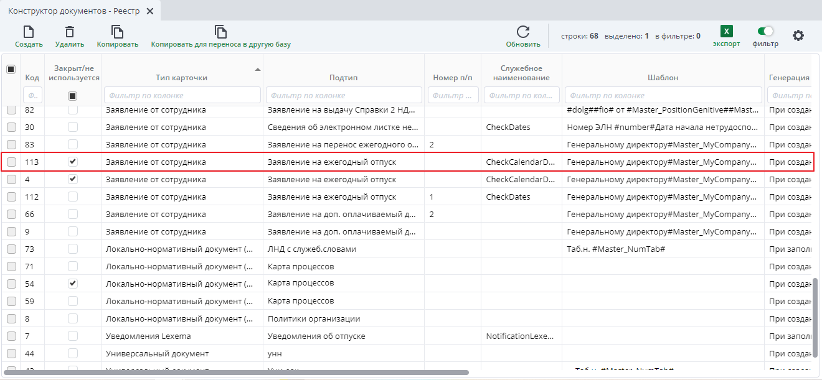Toggle the select-all rows header checkbox
The height and width of the screenshot is (380, 822).
click(x=11, y=70)
